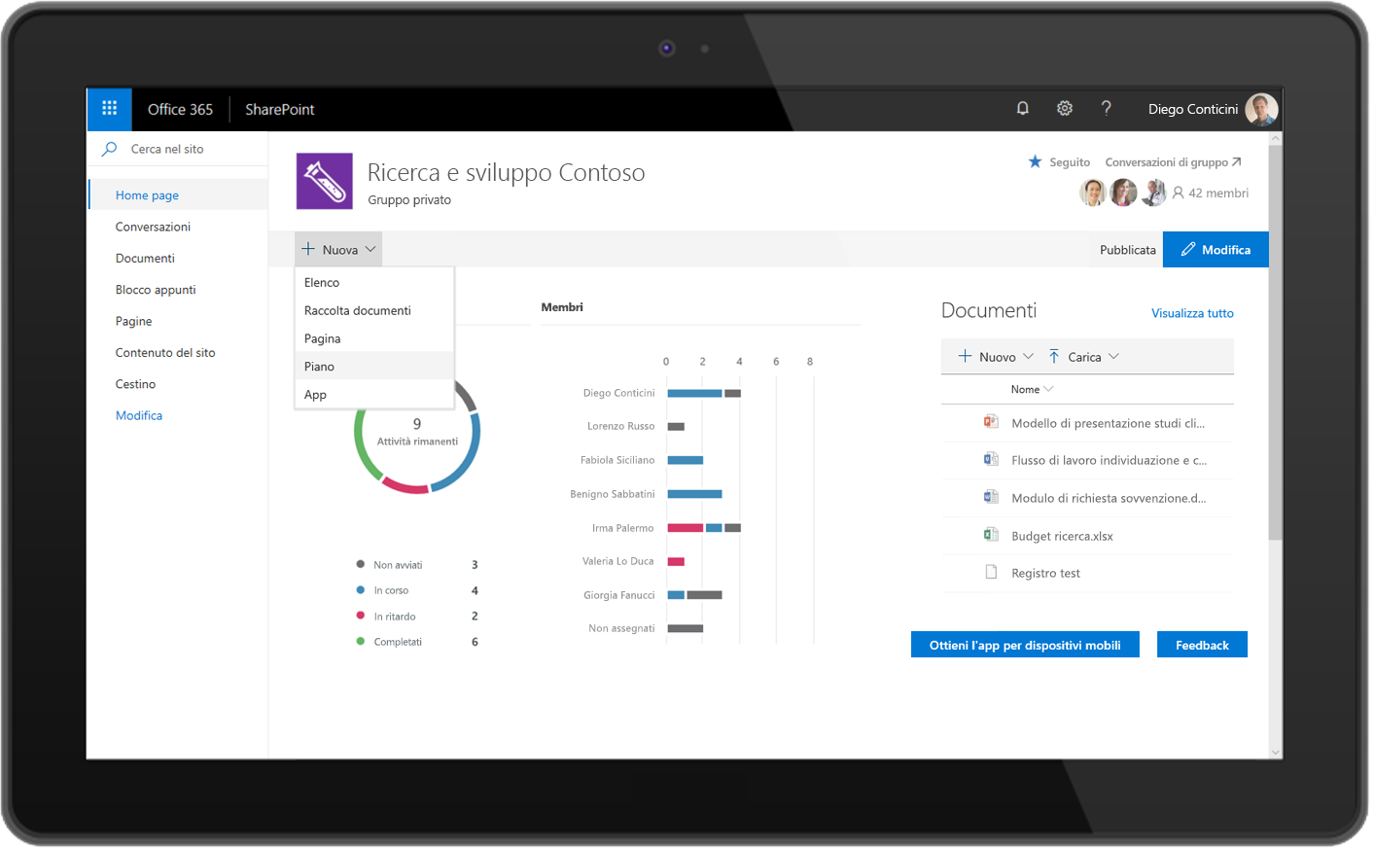The height and width of the screenshot is (848, 1374).
Task: Click the blue Modifica page button
Action: click(1215, 250)
